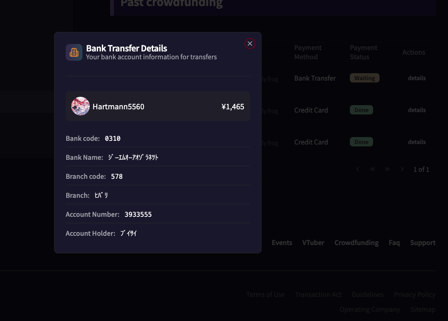Click the Waiting payment status badge
This screenshot has height=321, width=448.
pyautogui.click(x=364, y=78)
